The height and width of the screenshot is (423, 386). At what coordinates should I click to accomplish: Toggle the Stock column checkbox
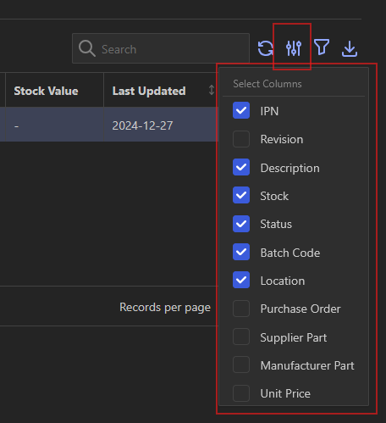pyautogui.click(x=241, y=195)
